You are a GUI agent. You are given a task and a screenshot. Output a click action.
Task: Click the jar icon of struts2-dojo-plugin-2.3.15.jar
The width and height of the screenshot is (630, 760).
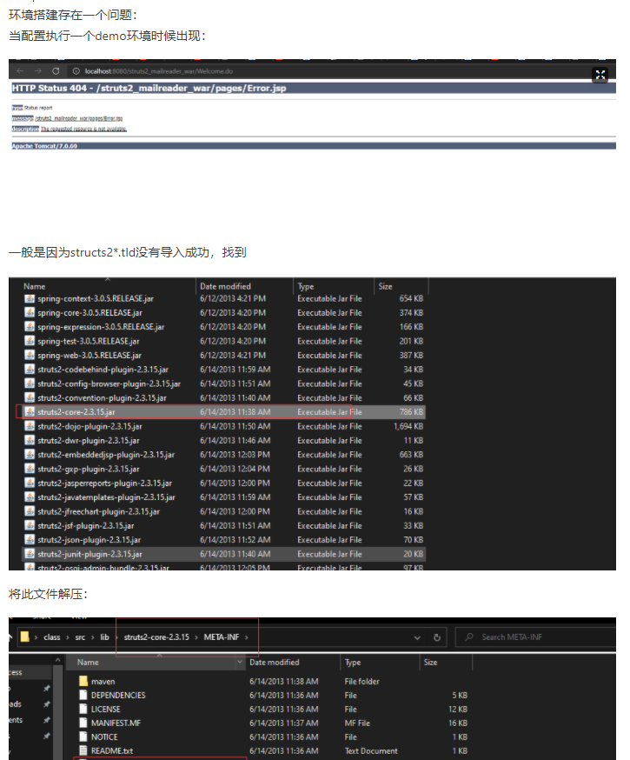tap(30, 426)
